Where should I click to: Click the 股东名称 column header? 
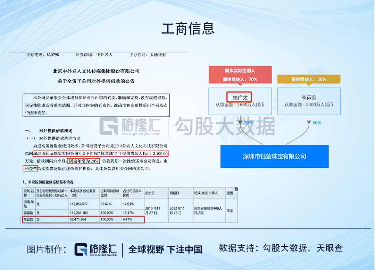pyautogui.click(x=29, y=193)
